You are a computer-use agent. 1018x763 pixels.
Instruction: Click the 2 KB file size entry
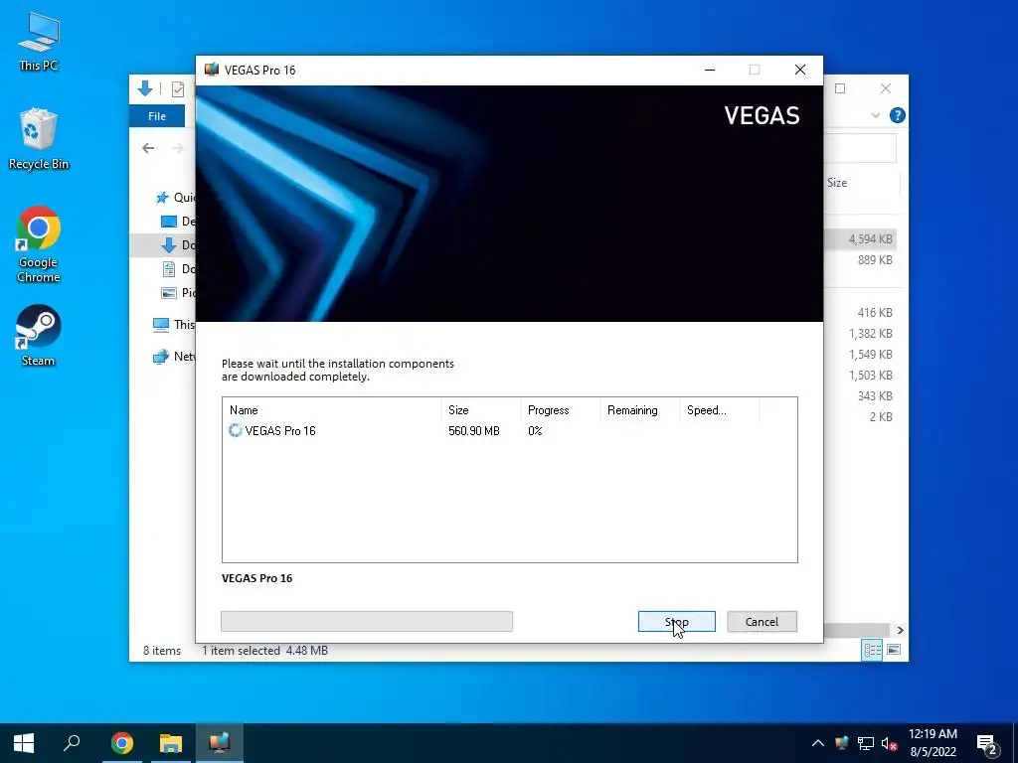coord(881,416)
